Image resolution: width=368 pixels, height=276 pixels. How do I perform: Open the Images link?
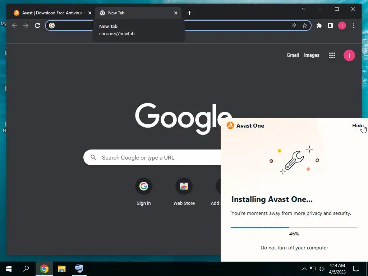tap(312, 55)
